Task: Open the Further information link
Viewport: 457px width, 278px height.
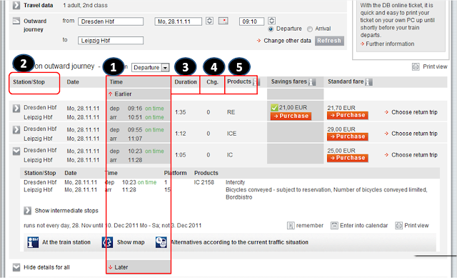Action: (x=390, y=44)
